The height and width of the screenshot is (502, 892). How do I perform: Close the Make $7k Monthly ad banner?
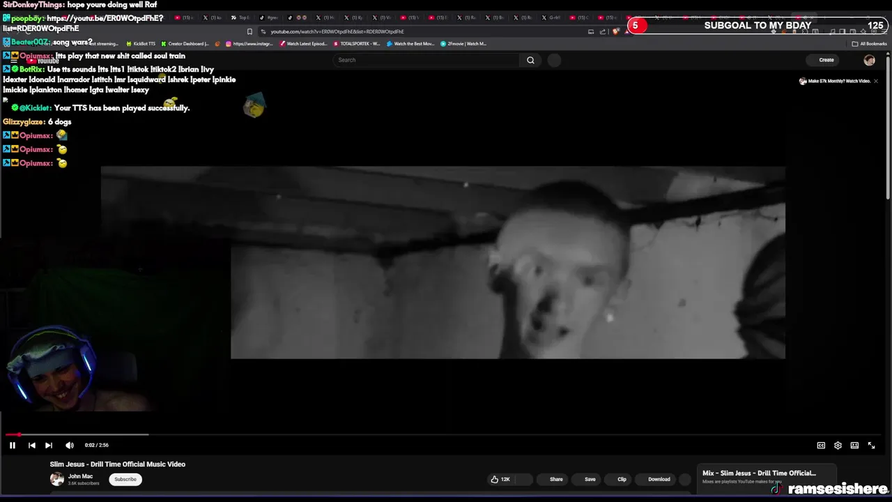[x=876, y=81]
